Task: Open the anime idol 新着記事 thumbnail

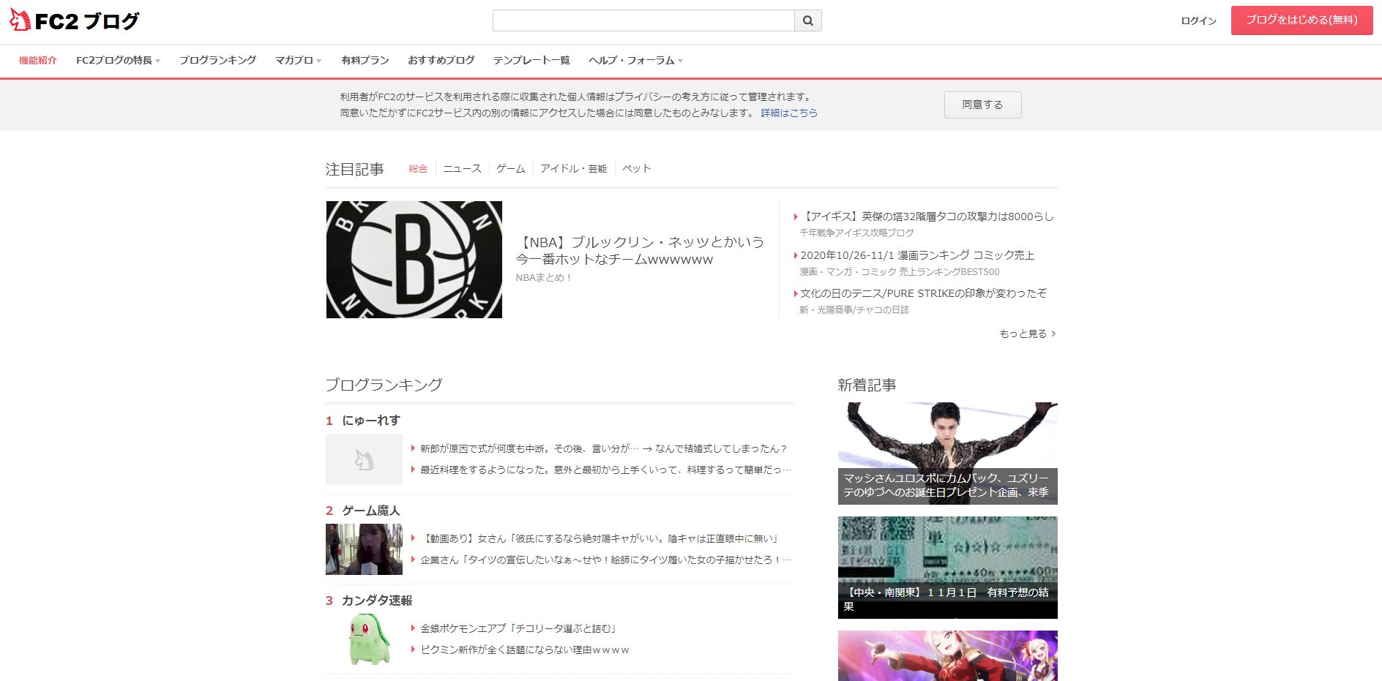Action: 948,656
